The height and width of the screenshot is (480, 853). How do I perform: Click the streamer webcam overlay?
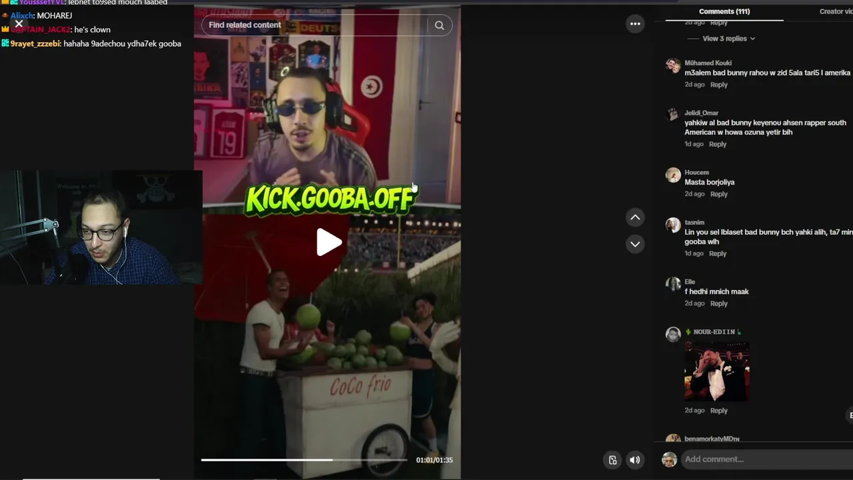pos(100,228)
